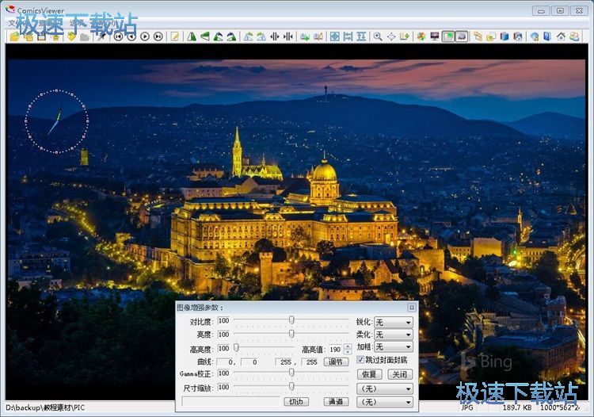Image resolution: width=594 pixels, height=417 pixels.
Task: Jump to the last page button
Action: [158, 36]
